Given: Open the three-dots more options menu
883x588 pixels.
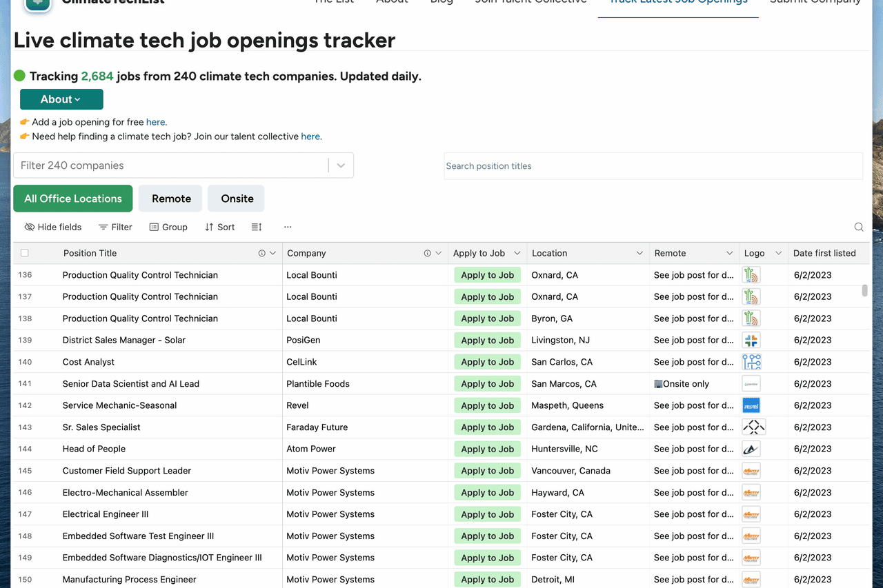Looking at the screenshot, I should tap(288, 227).
